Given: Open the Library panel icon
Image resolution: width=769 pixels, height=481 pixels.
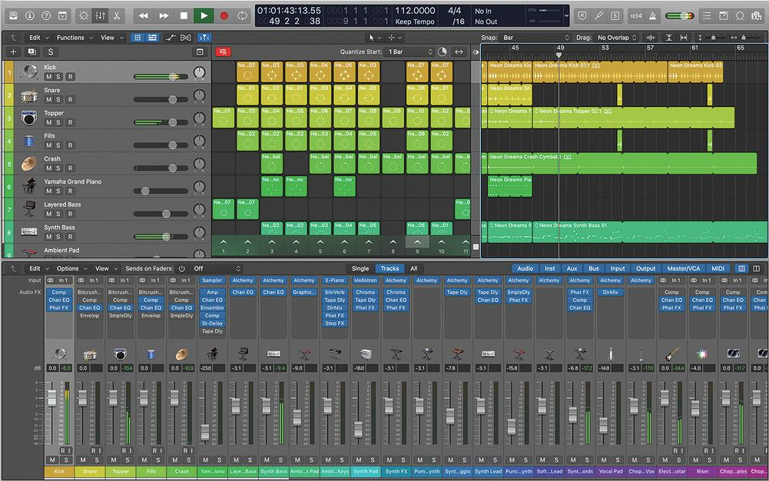Looking at the screenshot, I should 14,15.
